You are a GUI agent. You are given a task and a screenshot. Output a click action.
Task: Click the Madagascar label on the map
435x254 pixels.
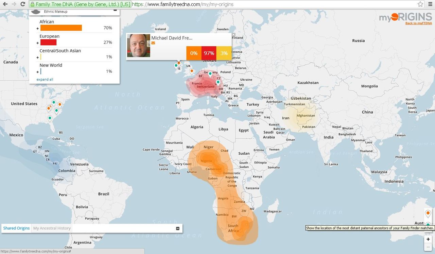pos(273,211)
